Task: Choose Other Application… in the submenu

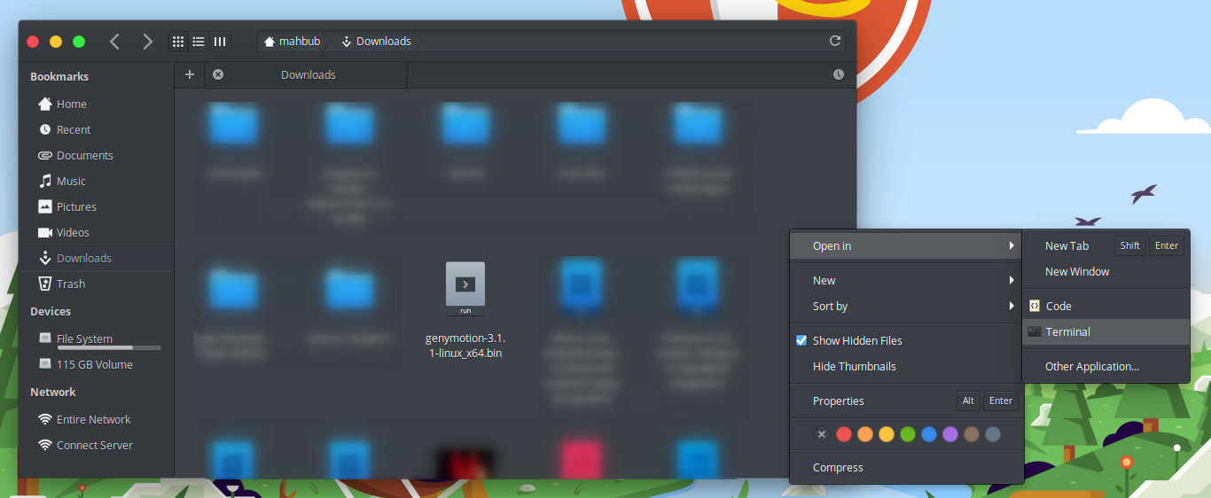Action: (x=1106, y=366)
